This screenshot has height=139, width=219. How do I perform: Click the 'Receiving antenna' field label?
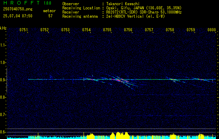coord(80,16)
